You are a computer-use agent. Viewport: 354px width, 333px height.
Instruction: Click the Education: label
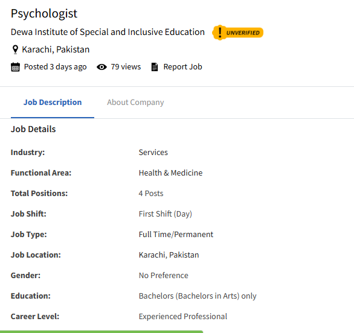[31, 296]
